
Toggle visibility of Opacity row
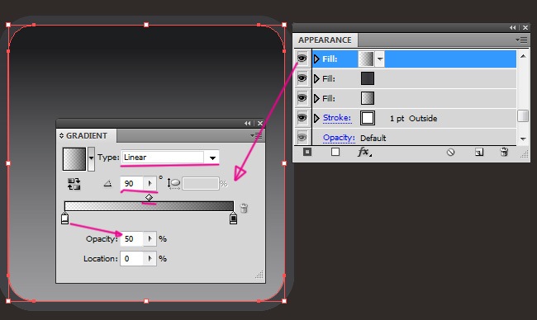point(302,137)
